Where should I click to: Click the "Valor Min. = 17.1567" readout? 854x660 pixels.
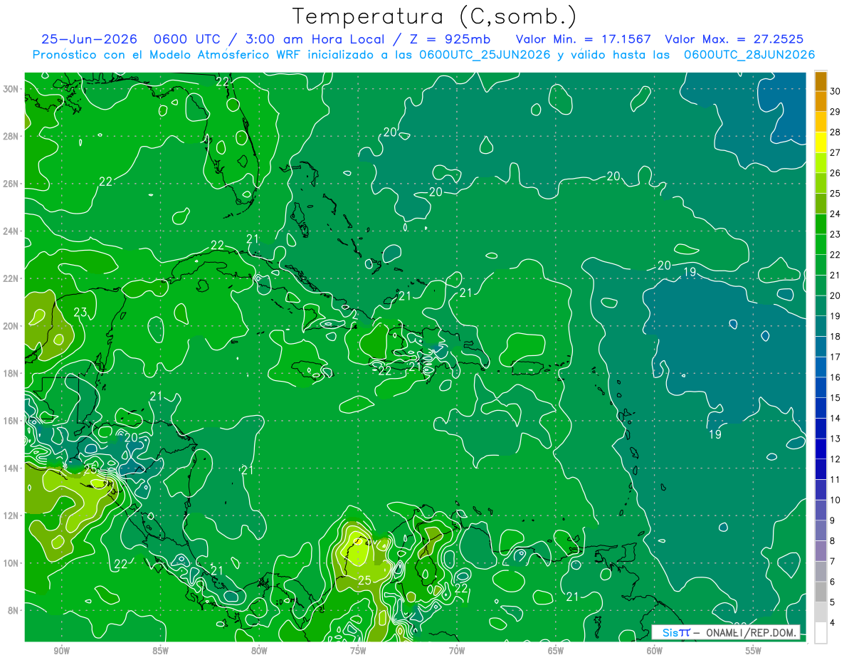tap(583, 39)
